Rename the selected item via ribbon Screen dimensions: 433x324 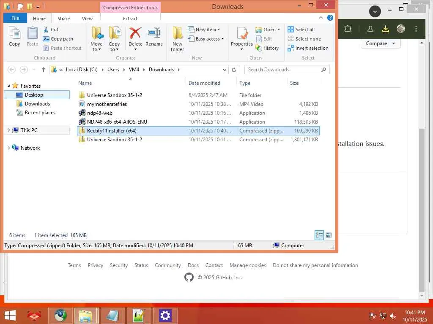pyautogui.click(x=154, y=37)
